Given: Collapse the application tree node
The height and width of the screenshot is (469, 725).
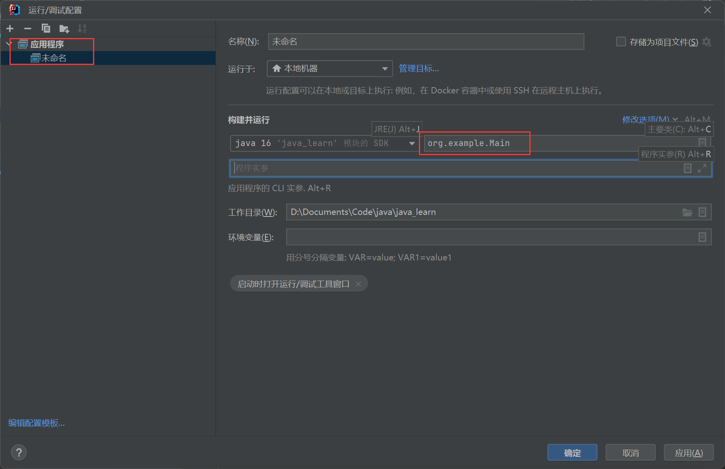Looking at the screenshot, I should pyautogui.click(x=9, y=44).
